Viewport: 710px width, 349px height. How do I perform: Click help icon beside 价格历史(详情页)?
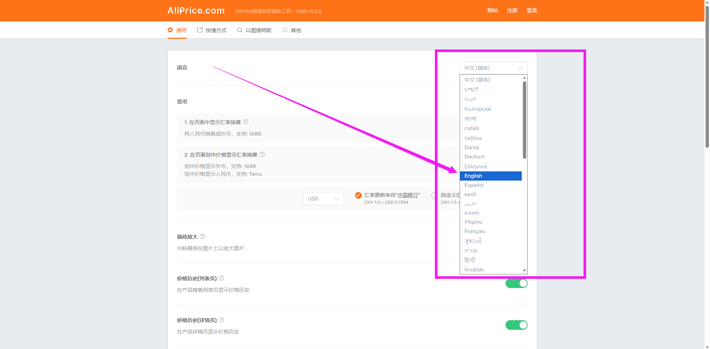[x=222, y=320]
